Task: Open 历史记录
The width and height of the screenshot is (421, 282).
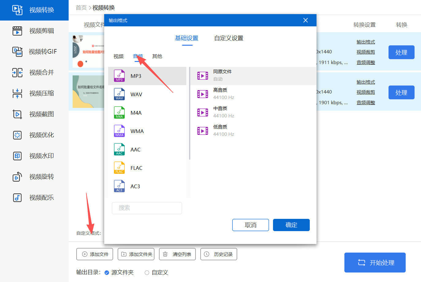Action: (x=219, y=254)
